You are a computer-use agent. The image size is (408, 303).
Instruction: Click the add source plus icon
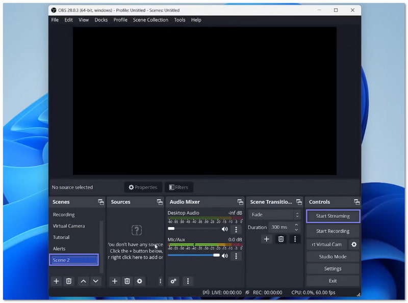[x=115, y=281]
